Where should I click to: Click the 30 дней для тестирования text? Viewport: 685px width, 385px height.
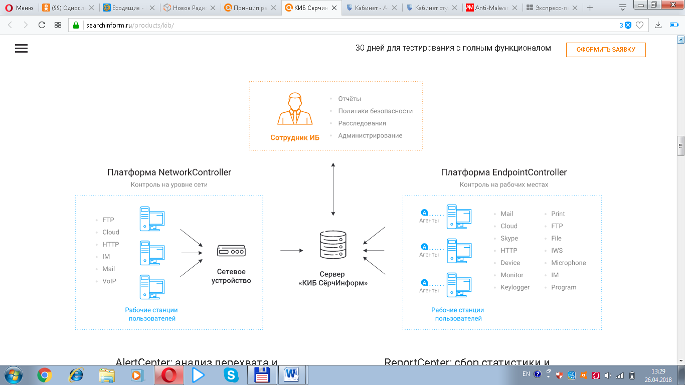point(453,48)
